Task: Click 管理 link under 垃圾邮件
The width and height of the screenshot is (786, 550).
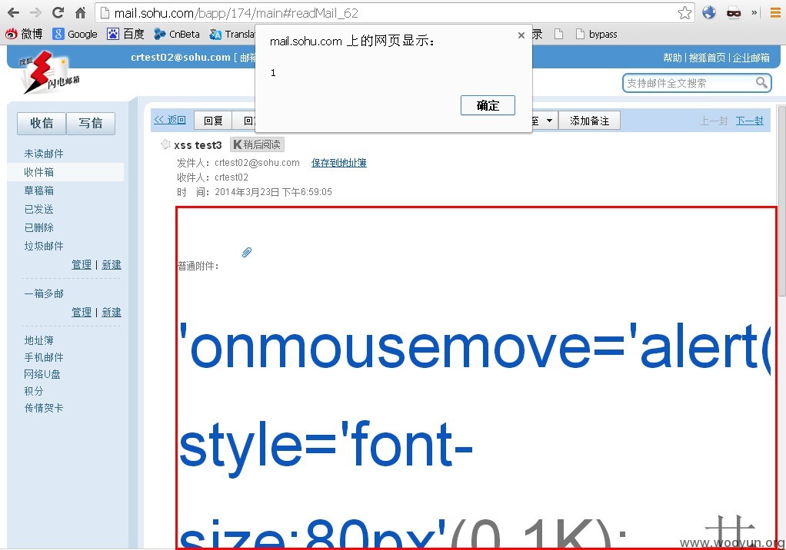Action: (x=82, y=265)
